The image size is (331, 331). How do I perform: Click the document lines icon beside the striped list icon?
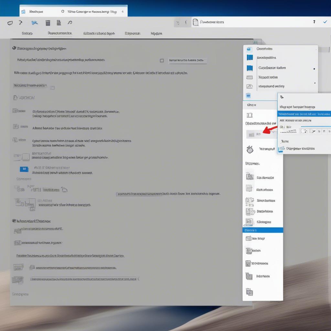click(x=59, y=23)
